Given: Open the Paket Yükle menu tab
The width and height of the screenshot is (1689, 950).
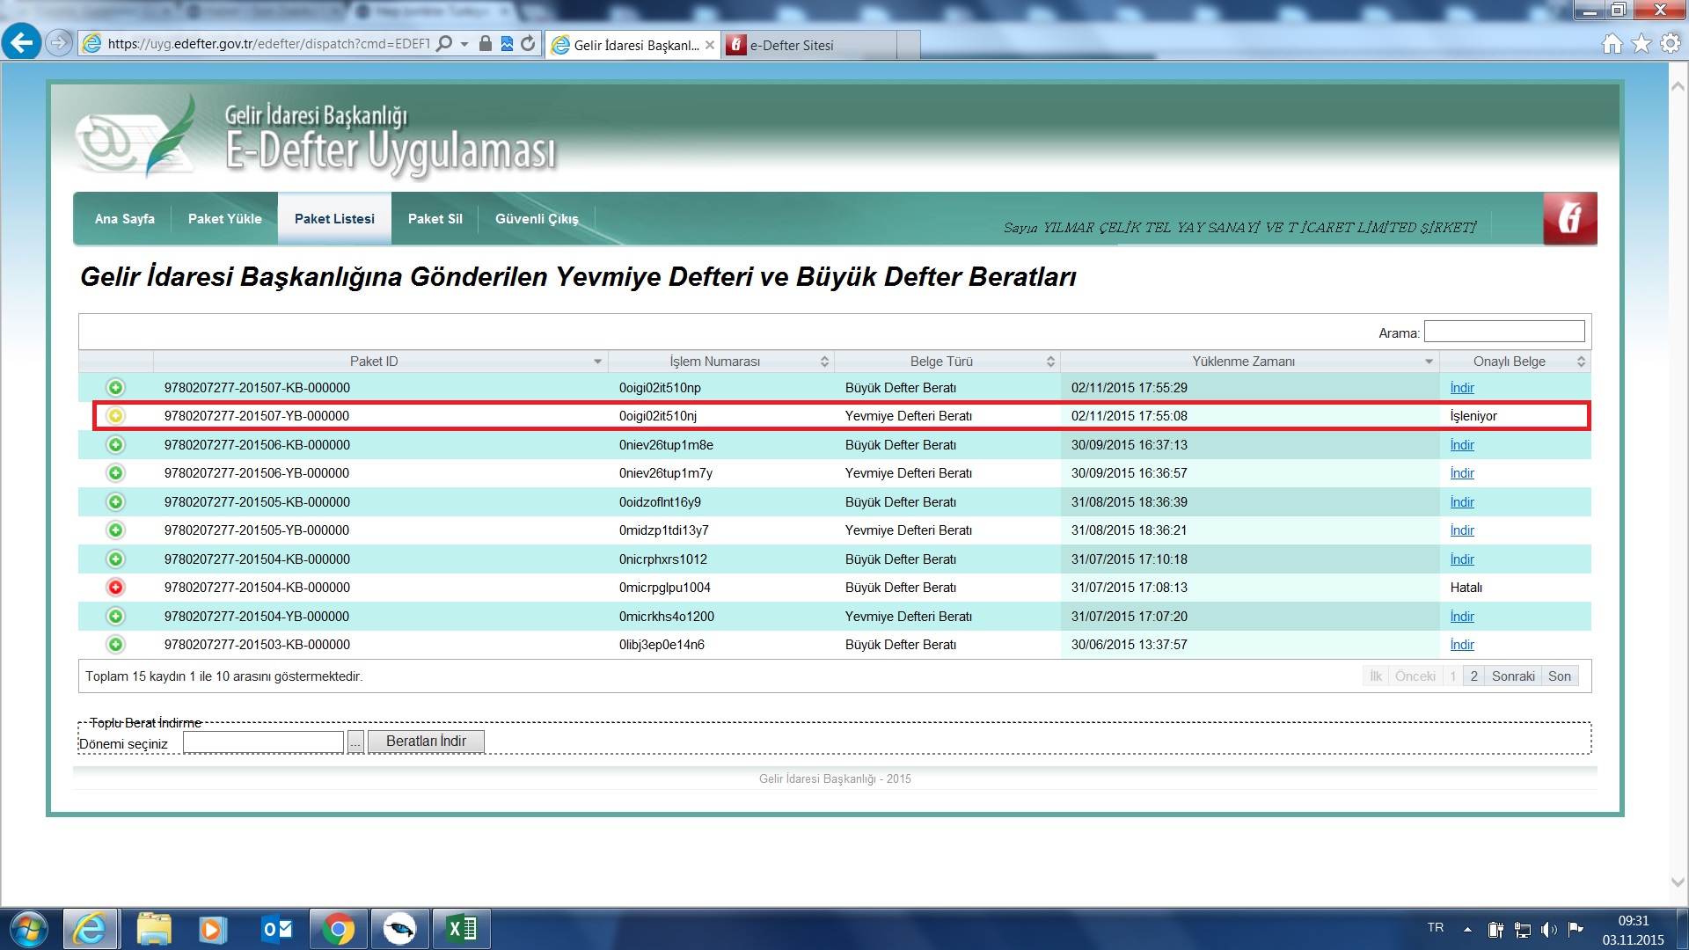Looking at the screenshot, I should click(224, 219).
